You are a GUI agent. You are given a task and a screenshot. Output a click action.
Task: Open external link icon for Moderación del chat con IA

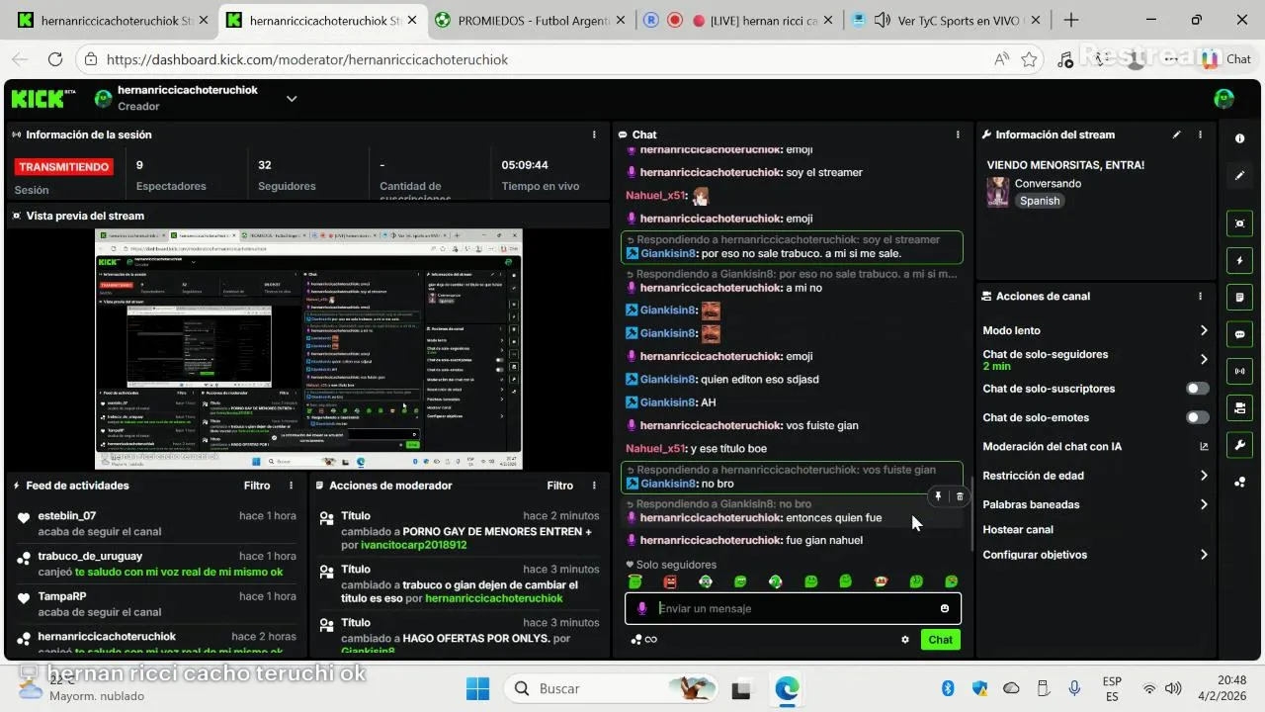coord(1204,447)
